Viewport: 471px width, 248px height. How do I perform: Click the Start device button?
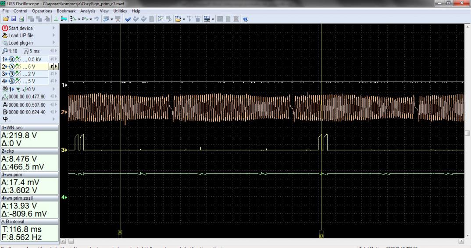coord(20,29)
